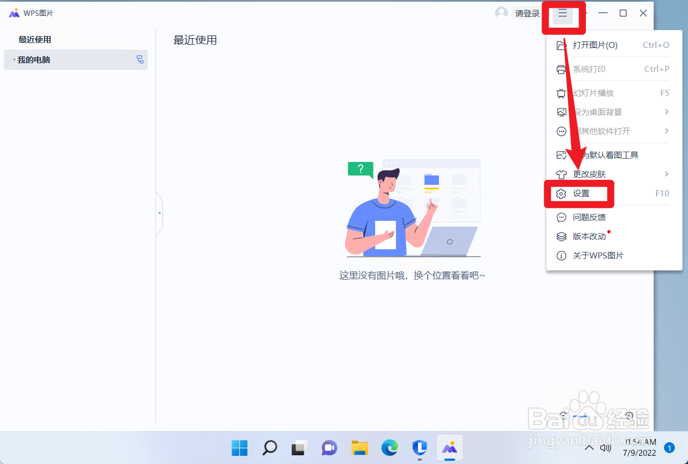Expand the 更改皮肤 chevron arrow
The image size is (688, 464).
click(667, 174)
